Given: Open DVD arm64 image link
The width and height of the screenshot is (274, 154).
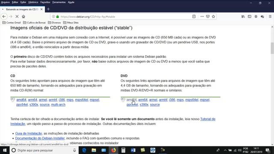Looking at the screenshot, I should coord(143,100).
